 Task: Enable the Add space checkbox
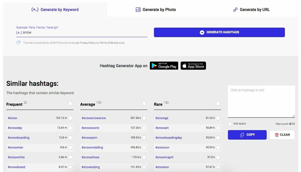pyautogui.click(x=230, y=124)
